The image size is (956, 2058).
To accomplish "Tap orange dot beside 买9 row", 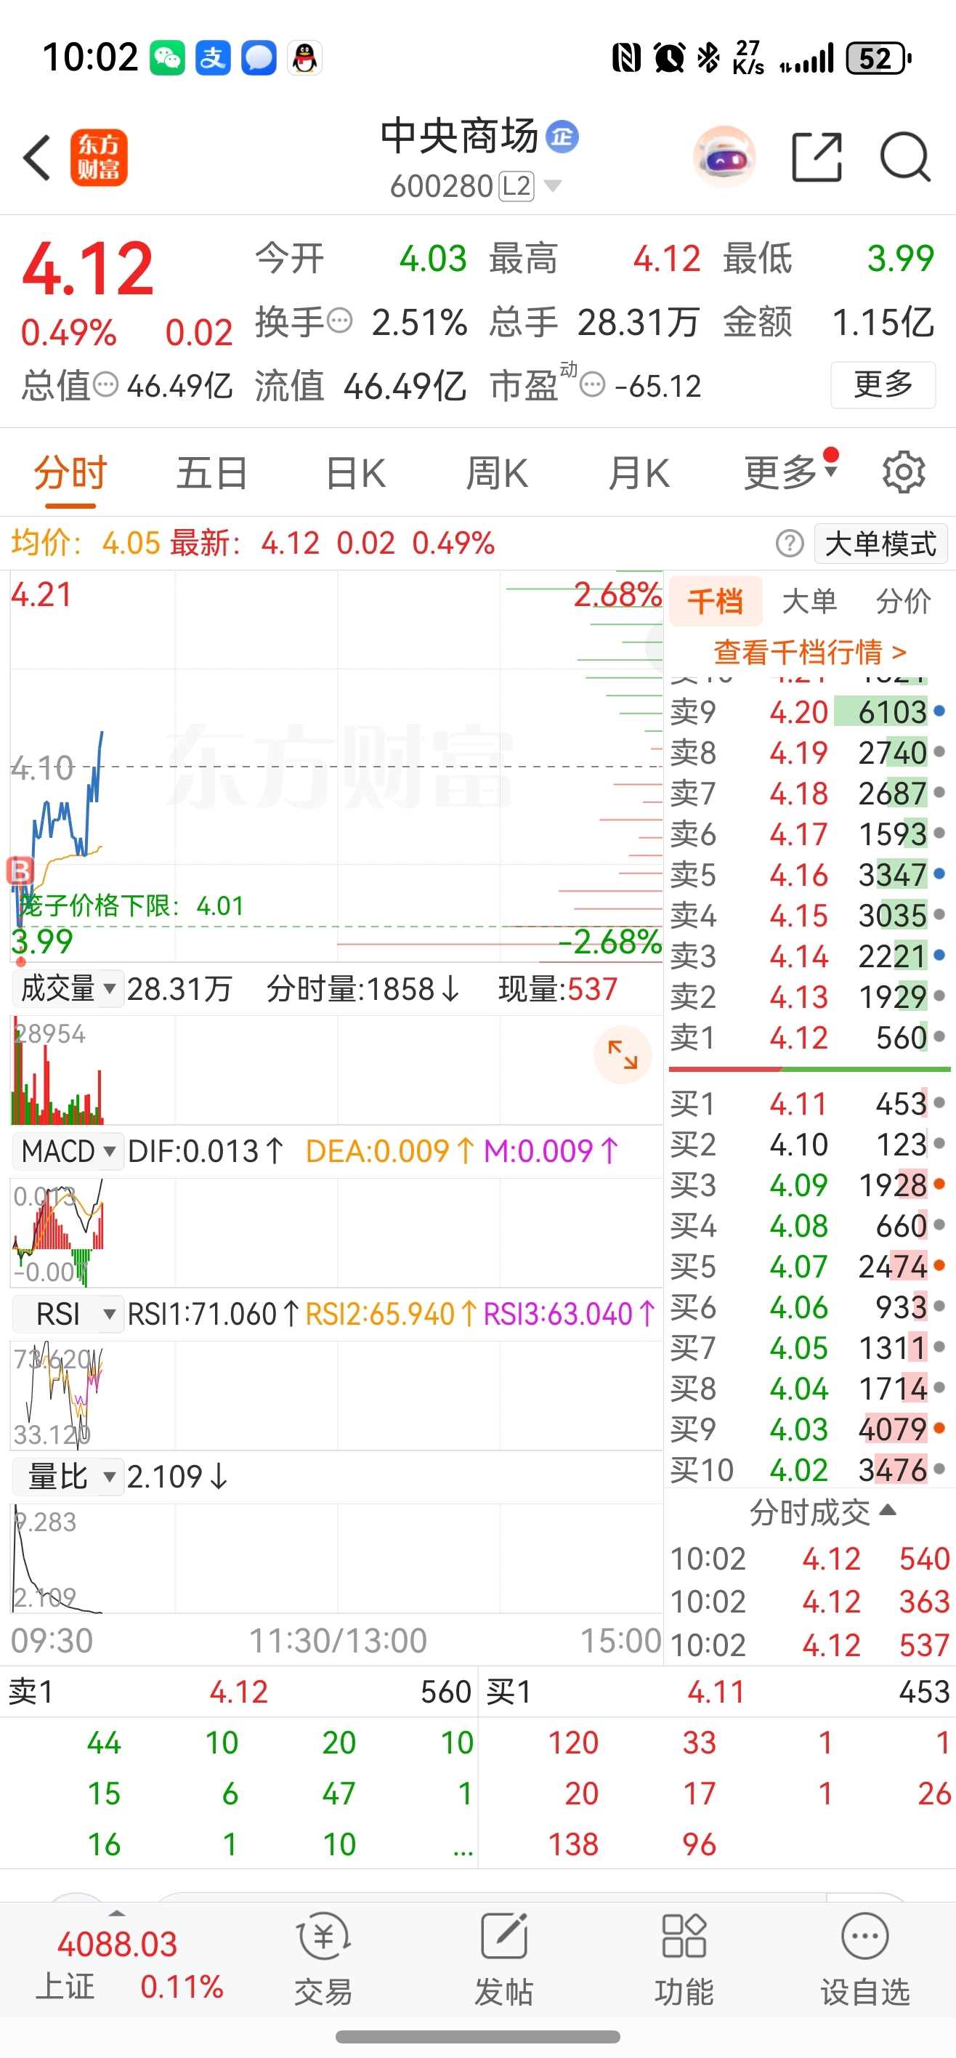I will pyautogui.click(x=939, y=1428).
